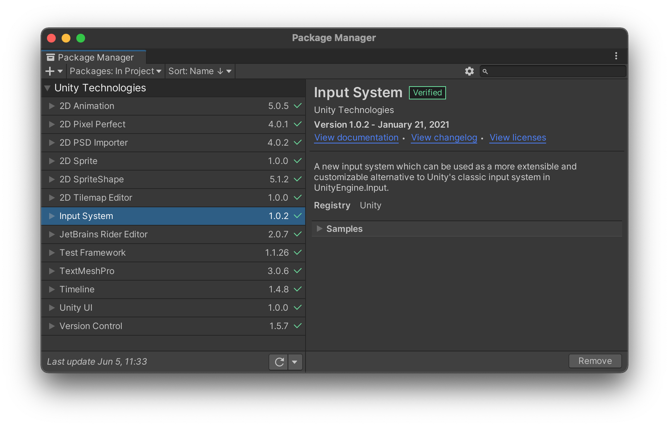Image resolution: width=669 pixels, height=427 pixels.
Task: Expand the 2D Sprite package arrow
Action: coord(52,161)
